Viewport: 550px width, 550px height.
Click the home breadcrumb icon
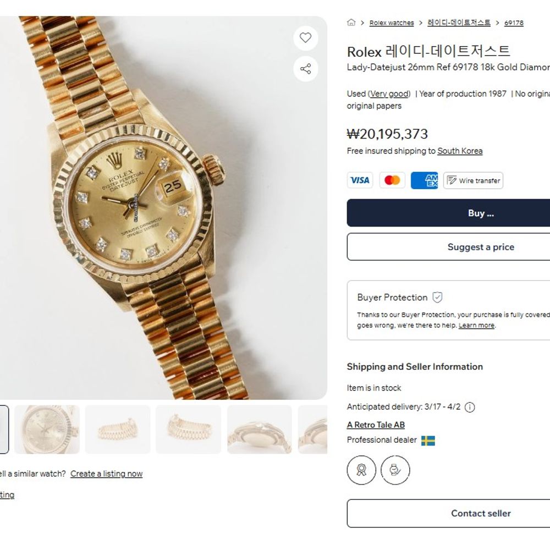tap(351, 23)
